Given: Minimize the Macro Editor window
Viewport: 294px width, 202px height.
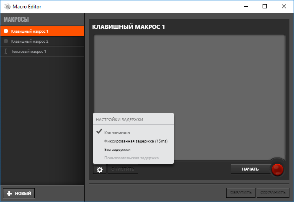Looking at the screenshot, I should click(246, 7).
